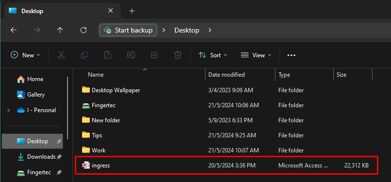Refresh the folder view
391x182 pixels.
(83, 30)
